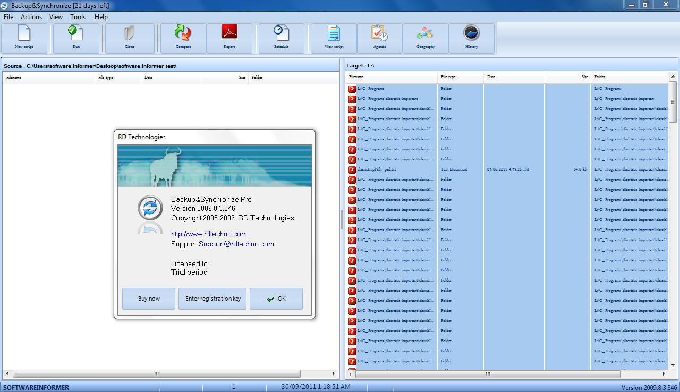Viewport: 680px width, 392px height.
Task: Click the 30/09/2011 1:18:51 AM status time
Action: pos(316,387)
